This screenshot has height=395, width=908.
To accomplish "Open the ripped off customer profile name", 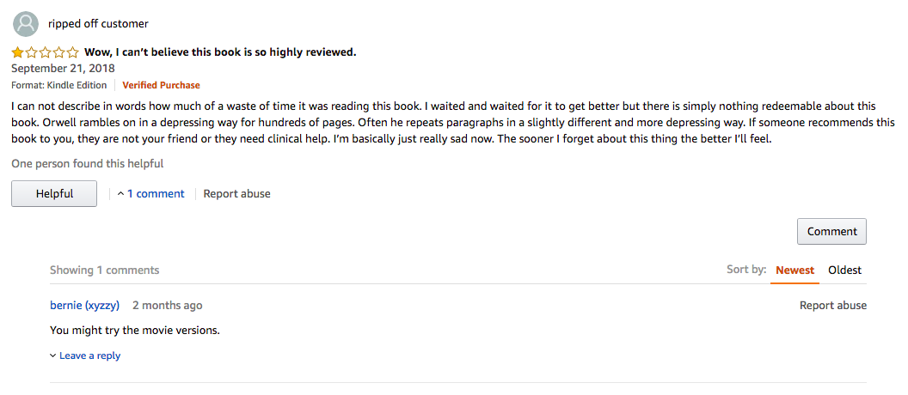I will tap(98, 24).
